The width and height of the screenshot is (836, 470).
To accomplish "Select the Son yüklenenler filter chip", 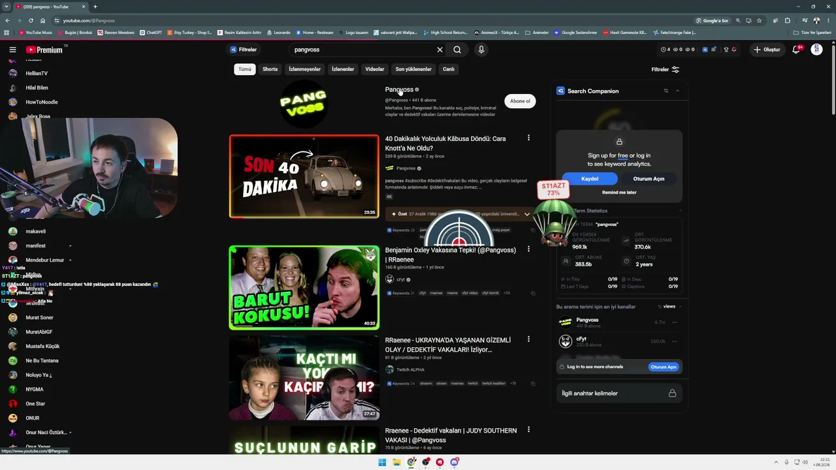I will point(413,69).
